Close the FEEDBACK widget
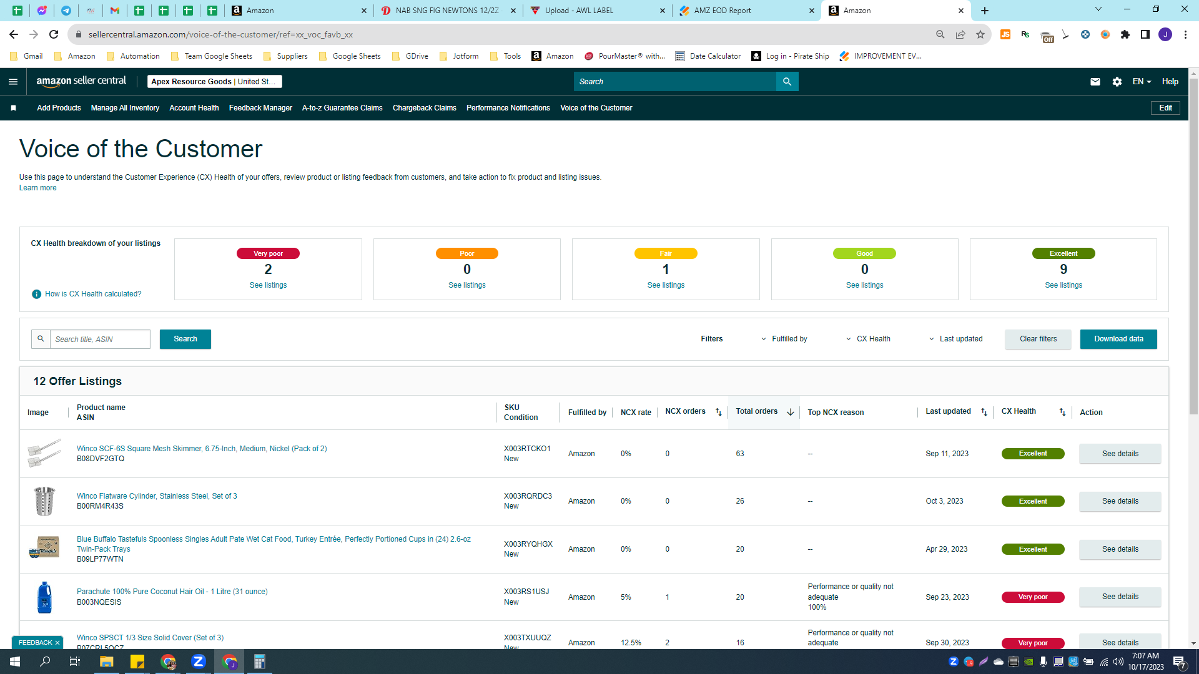This screenshot has width=1199, height=674. click(57, 643)
